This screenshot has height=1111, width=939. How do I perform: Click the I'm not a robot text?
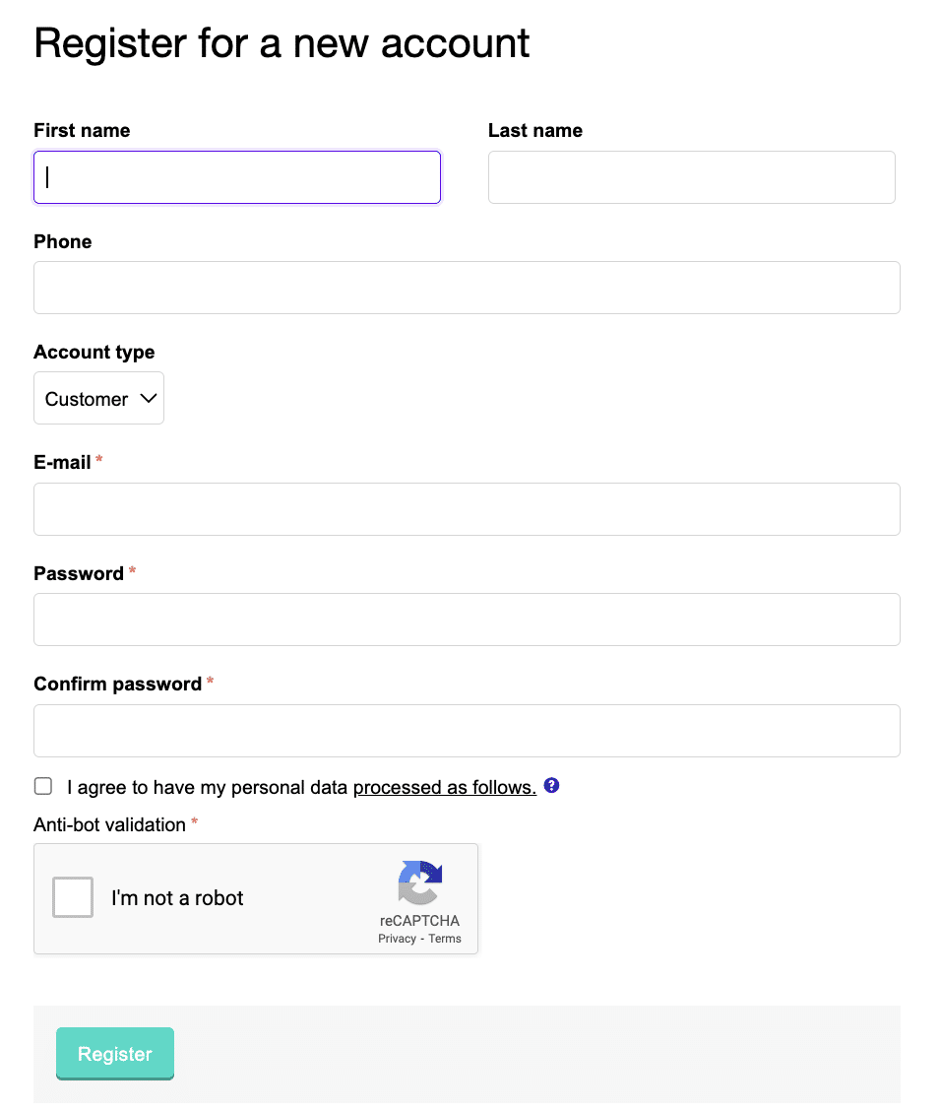click(177, 897)
